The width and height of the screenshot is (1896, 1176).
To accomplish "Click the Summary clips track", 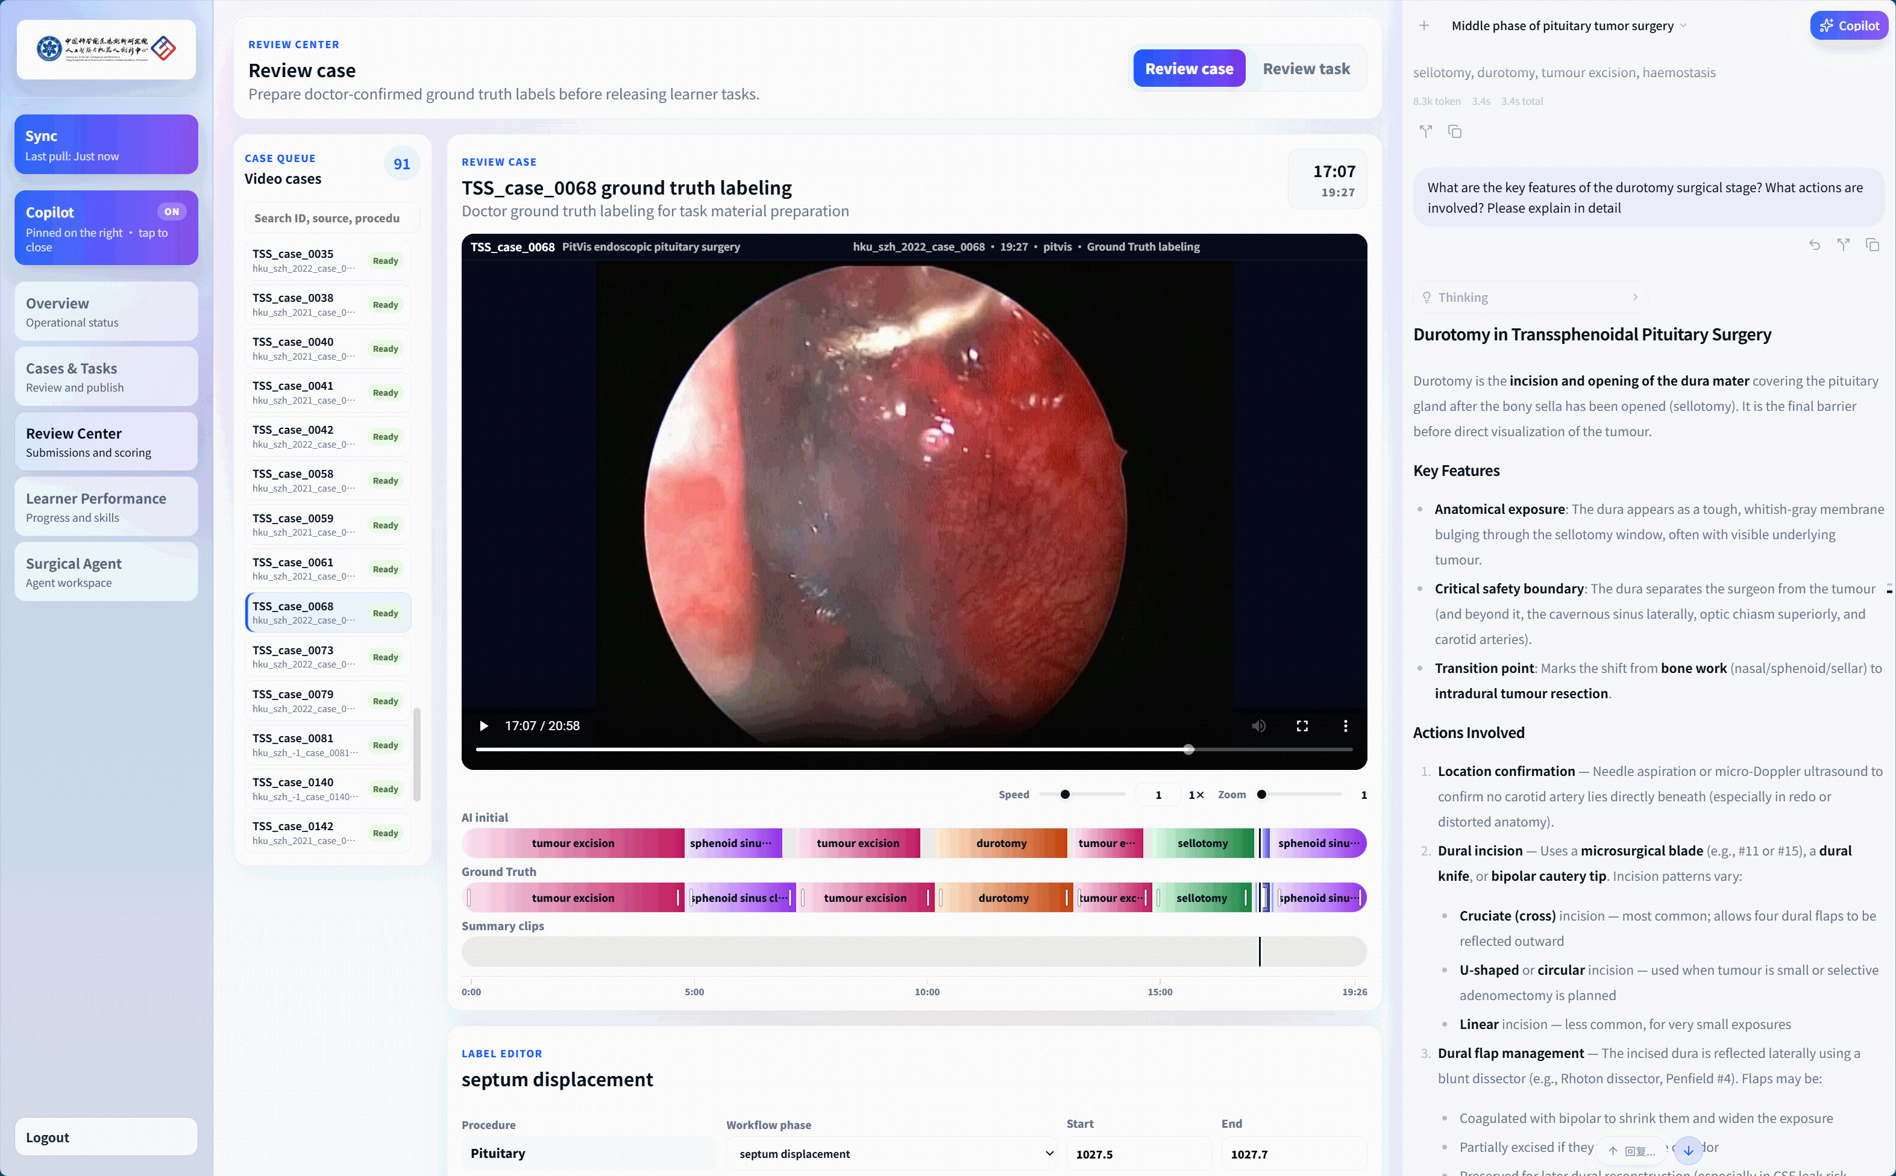I will [x=914, y=952].
